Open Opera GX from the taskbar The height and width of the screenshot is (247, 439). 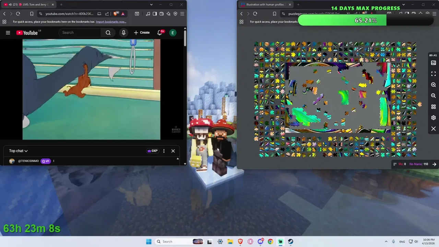250,242
